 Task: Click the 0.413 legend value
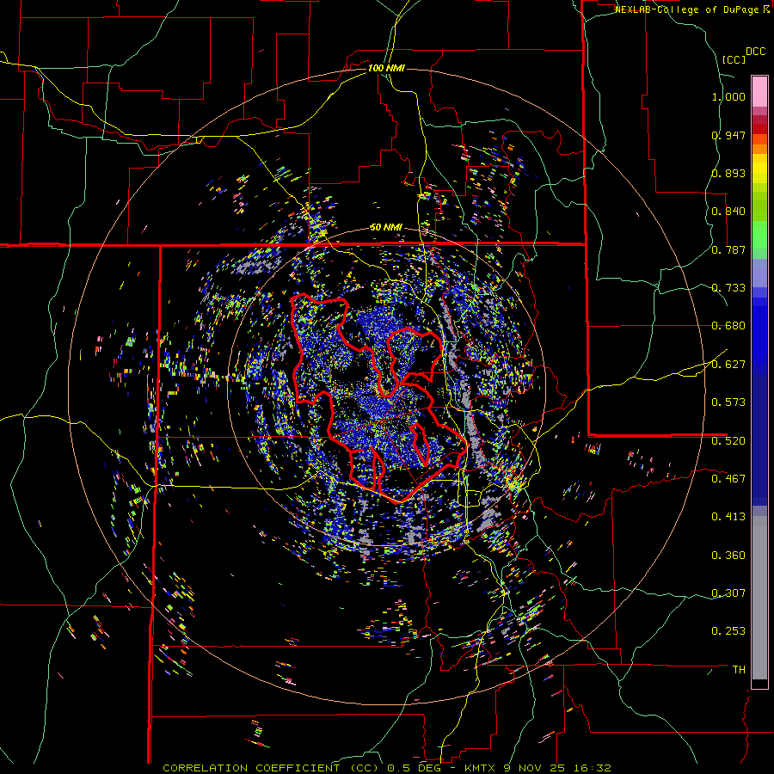tap(728, 517)
